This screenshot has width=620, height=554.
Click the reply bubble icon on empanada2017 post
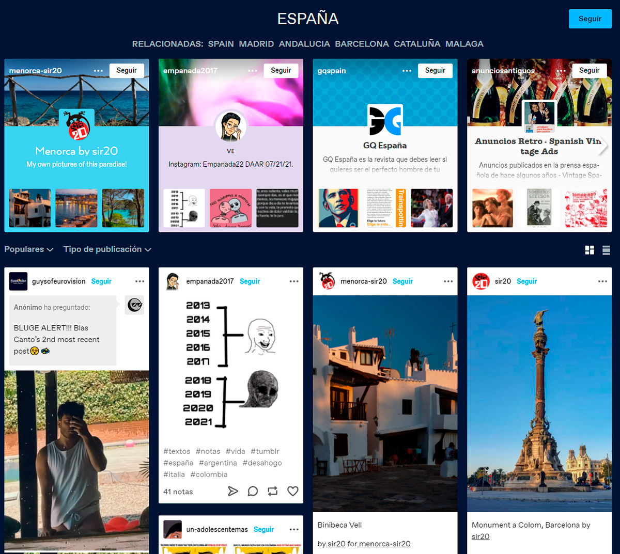253,491
